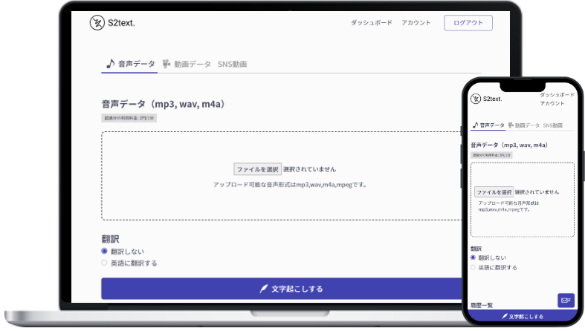Click ファイルを選択 button on laptop
Image resolution: width=585 pixels, height=331 pixels.
click(x=257, y=169)
